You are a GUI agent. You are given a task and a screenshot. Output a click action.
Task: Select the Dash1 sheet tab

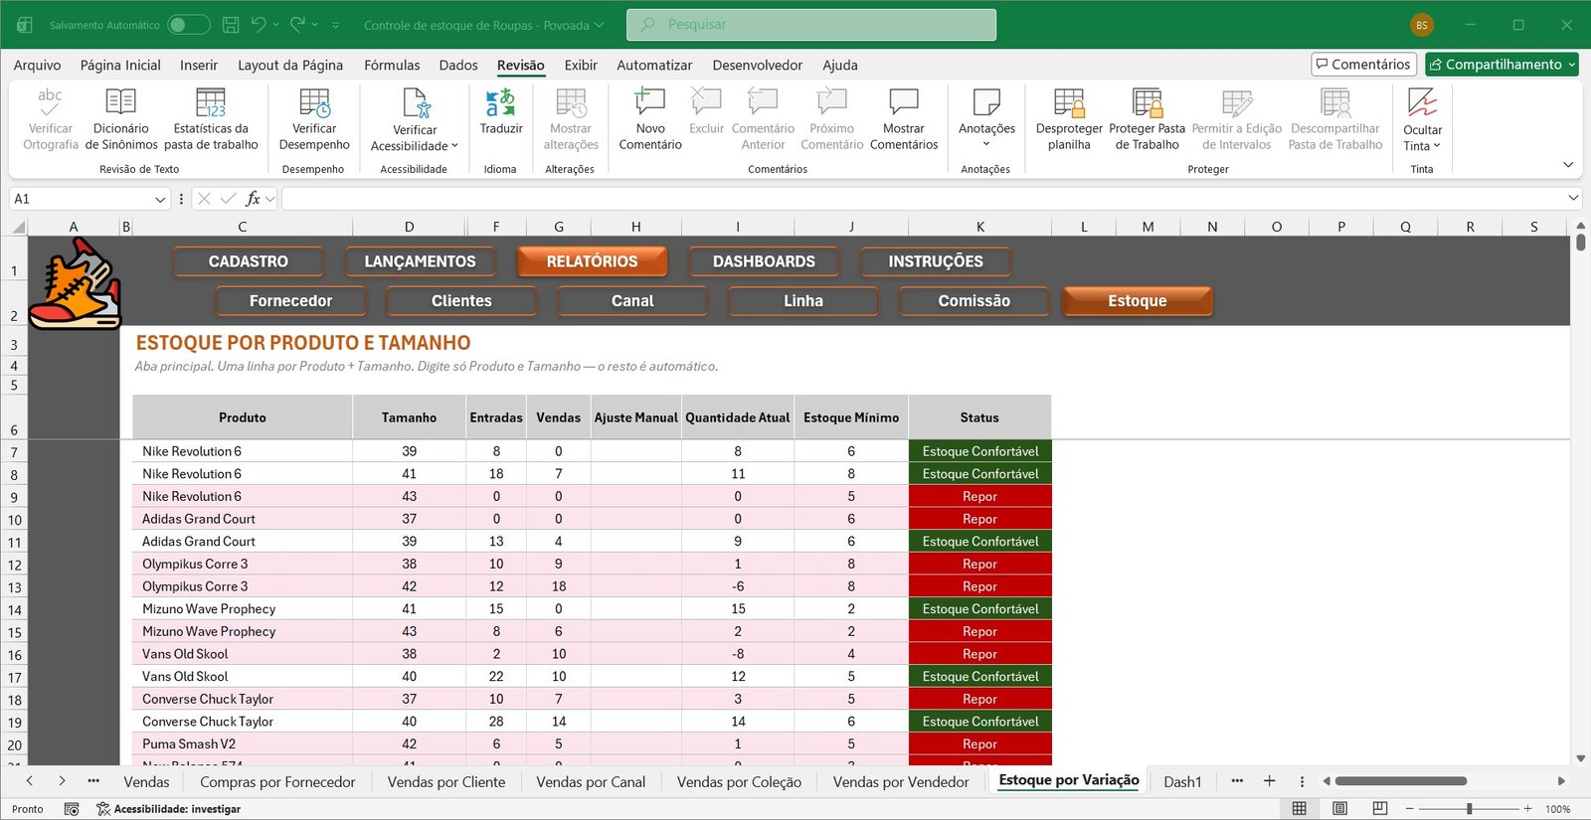(1182, 782)
